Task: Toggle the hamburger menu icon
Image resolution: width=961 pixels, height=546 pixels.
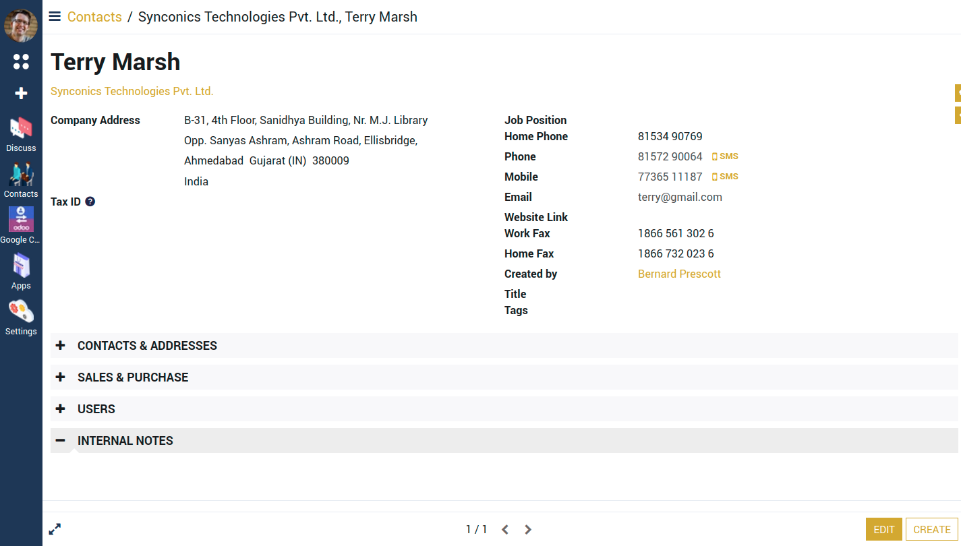Action: 55,17
